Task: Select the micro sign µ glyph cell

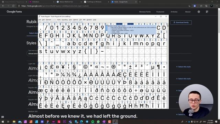Action: click(x=153, y=67)
